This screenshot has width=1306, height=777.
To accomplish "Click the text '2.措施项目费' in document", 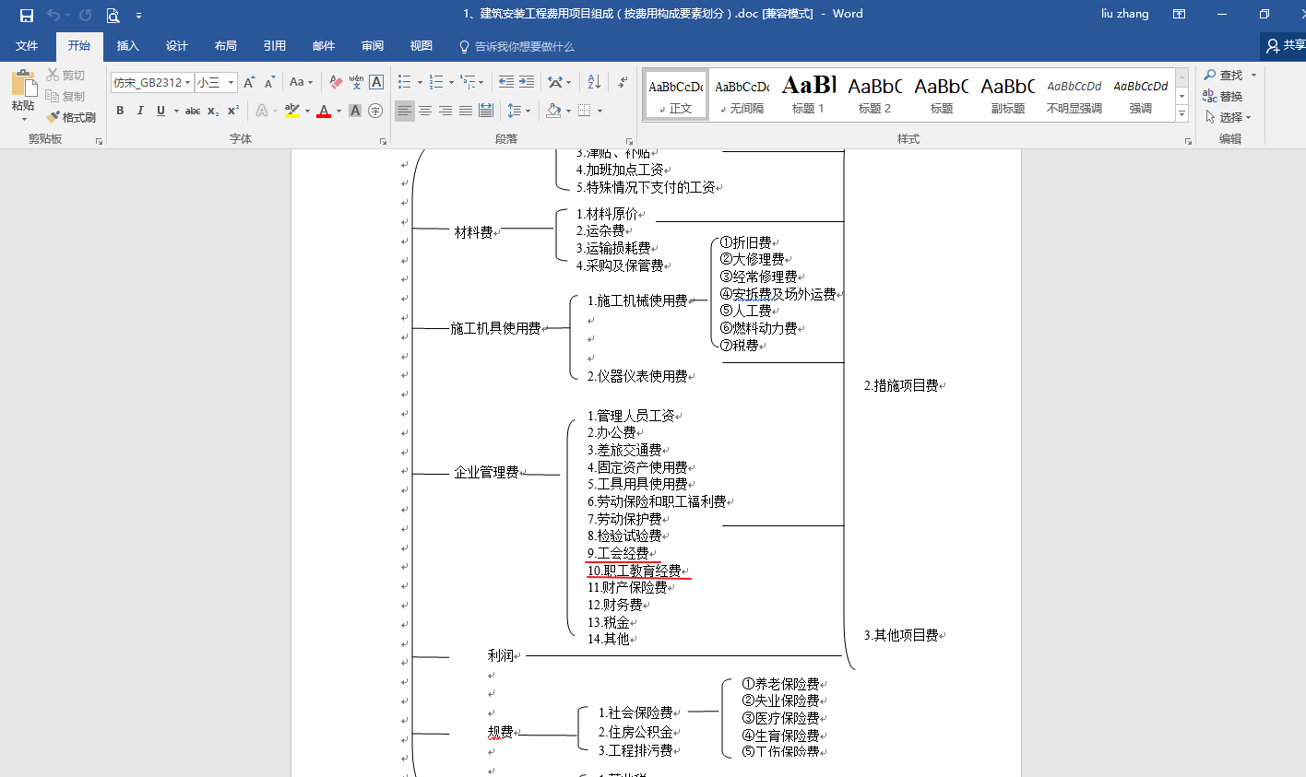I will coord(901,386).
